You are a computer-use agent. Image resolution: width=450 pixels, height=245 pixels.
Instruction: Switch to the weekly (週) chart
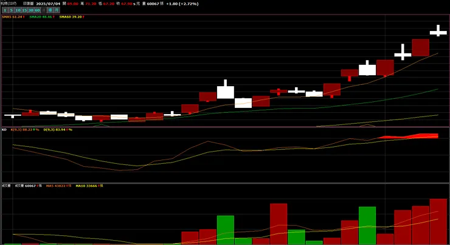tap(50, 10)
